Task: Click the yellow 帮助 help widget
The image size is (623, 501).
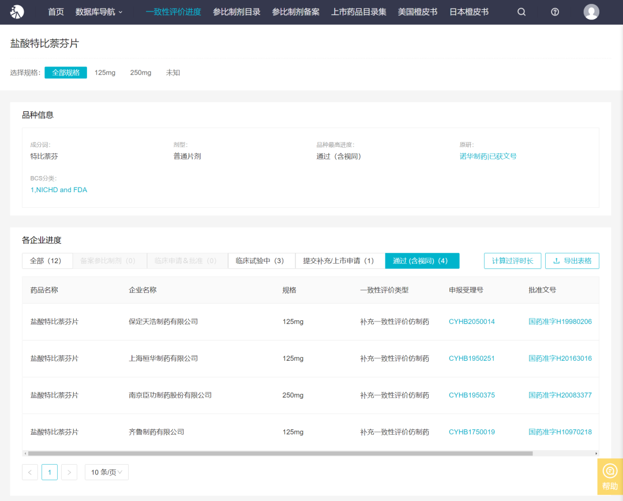Action: click(610, 477)
